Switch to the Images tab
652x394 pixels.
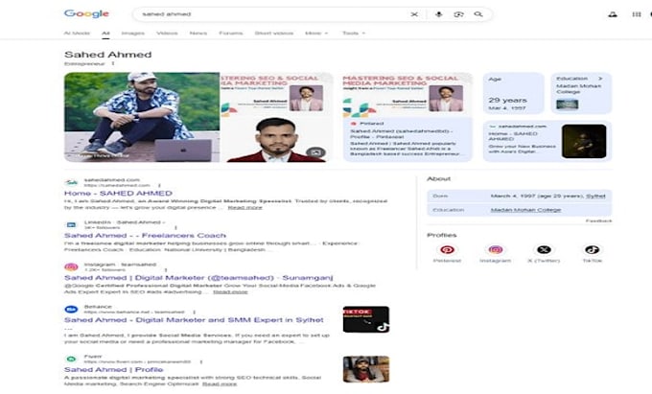[x=133, y=33]
